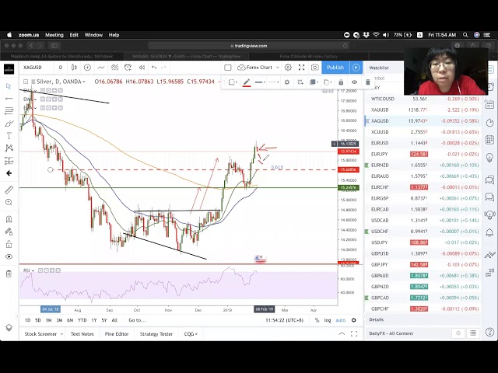Delete the drawing using floating toolbar trash icon
The image size is (498, 373).
(368, 82)
